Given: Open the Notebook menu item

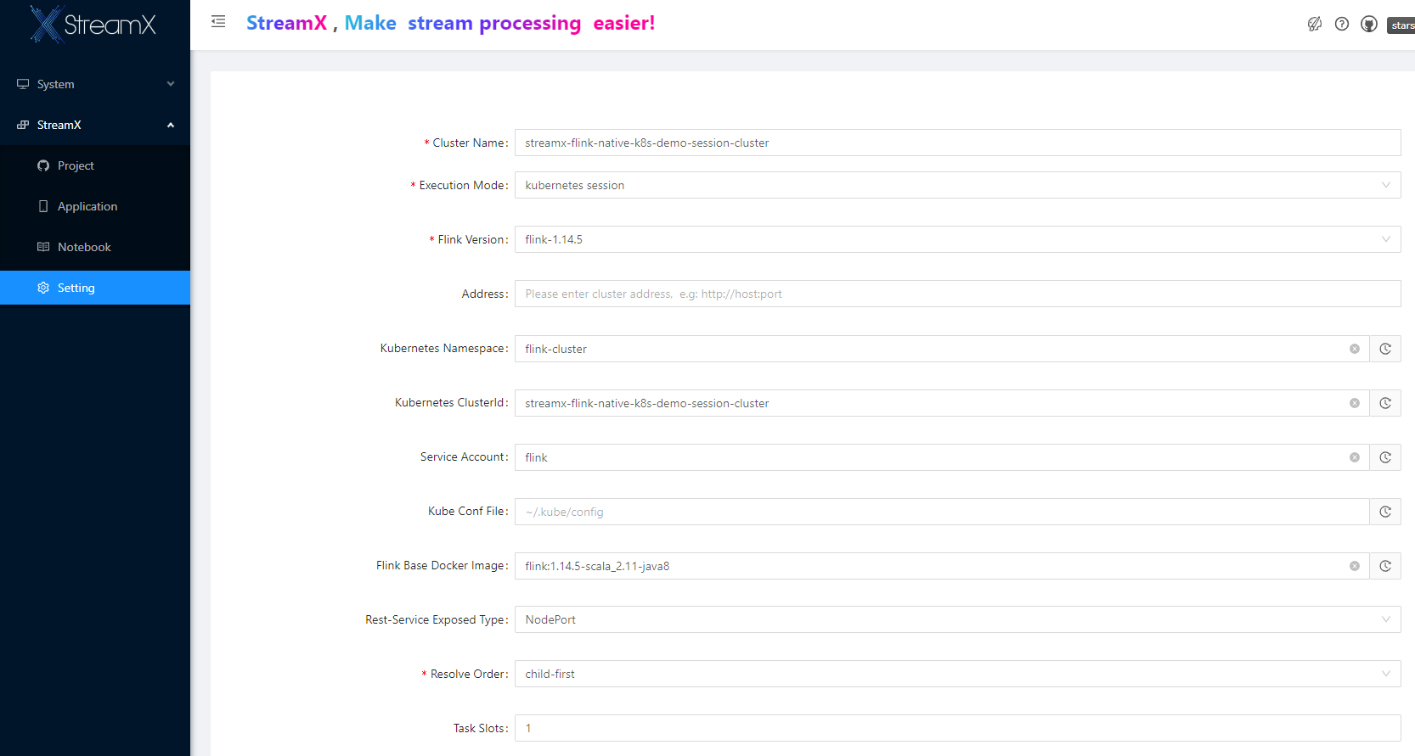Looking at the screenshot, I should coord(95,247).
